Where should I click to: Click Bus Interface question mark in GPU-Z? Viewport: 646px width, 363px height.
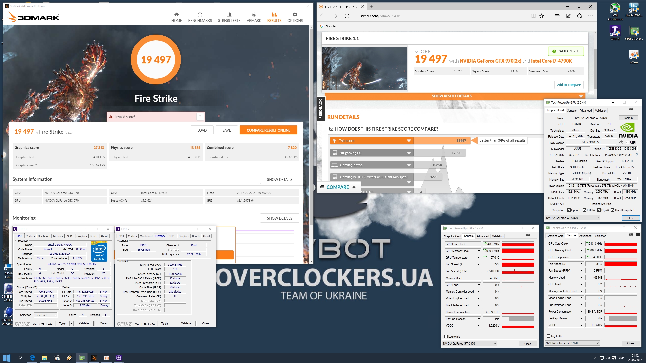click(x=637, y=155)
